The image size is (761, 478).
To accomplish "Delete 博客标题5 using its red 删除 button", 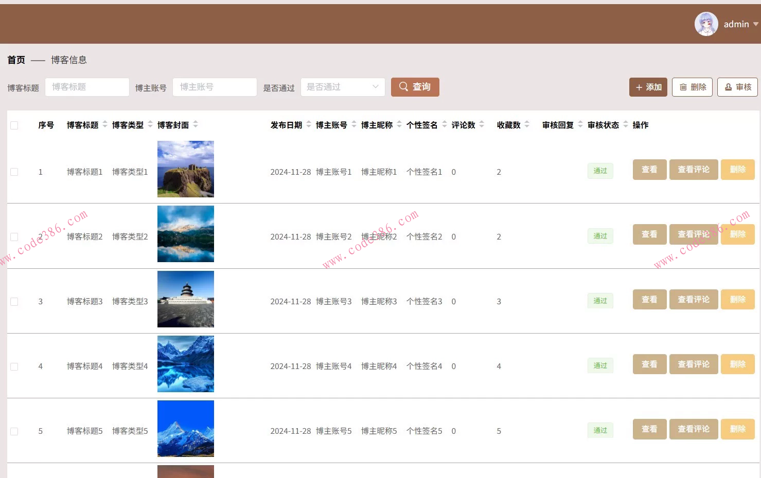I will (x=737, y=429).
